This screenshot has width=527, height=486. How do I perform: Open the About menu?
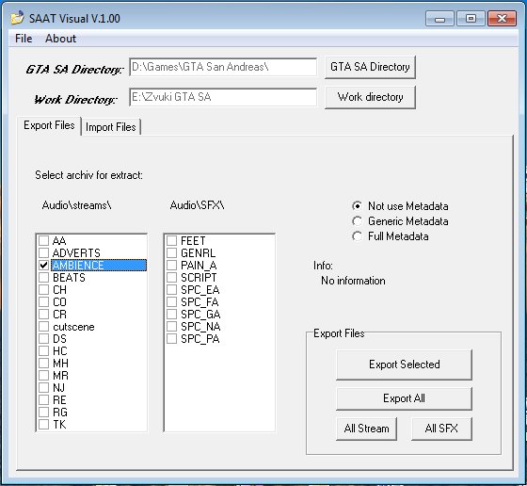(60, 39)
